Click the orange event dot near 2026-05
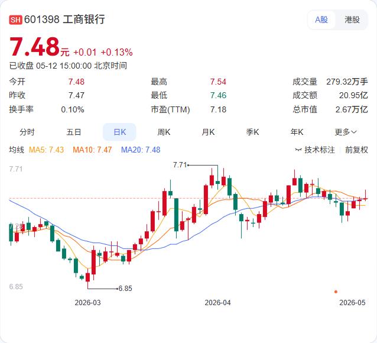 pyautogui.click(x=336, y=292)
